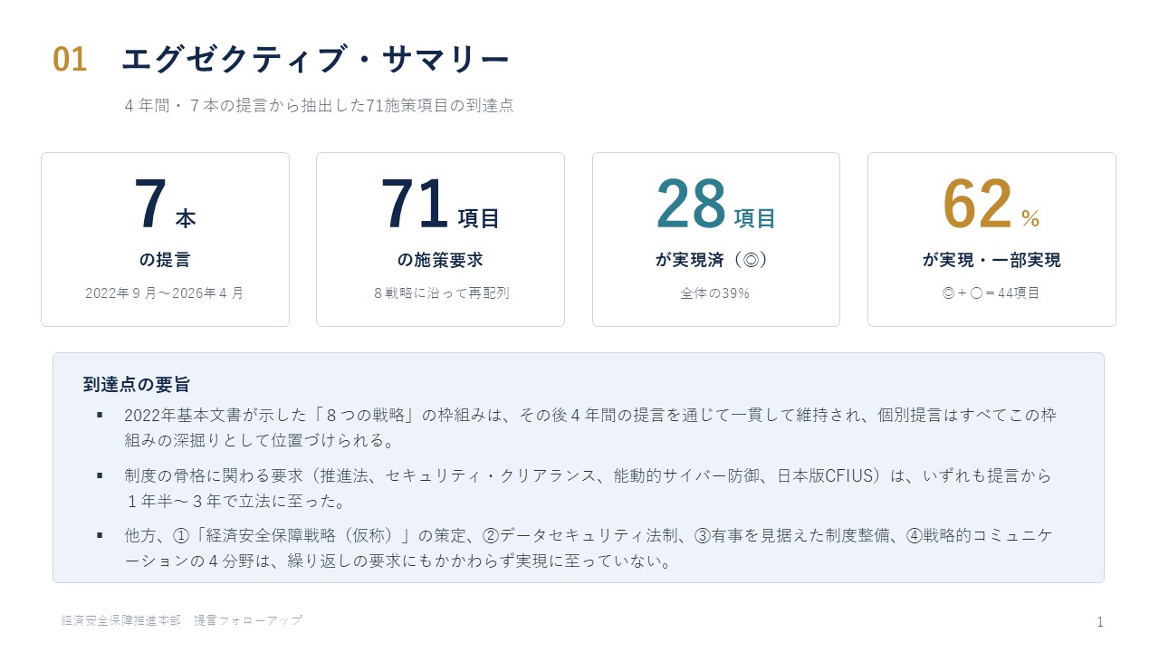Viewport: 1159px width, 652px height.
Task: Click the subtitle about 71施策項目の到達点
Action: tap(319, 105)
